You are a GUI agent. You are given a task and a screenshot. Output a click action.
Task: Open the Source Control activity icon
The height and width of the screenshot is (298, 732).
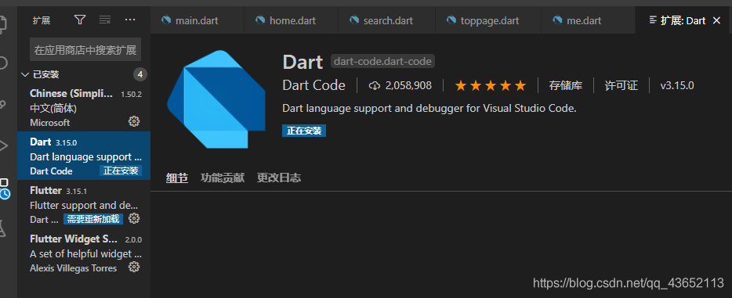pos(3,104)
